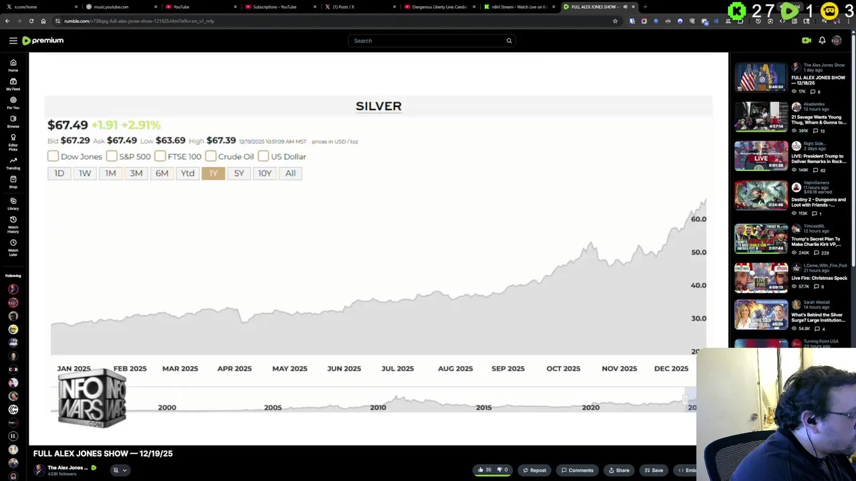856x481 pixels.
Task: Check the FTSE 100 comparison box
Action: (x=160, y=156)
